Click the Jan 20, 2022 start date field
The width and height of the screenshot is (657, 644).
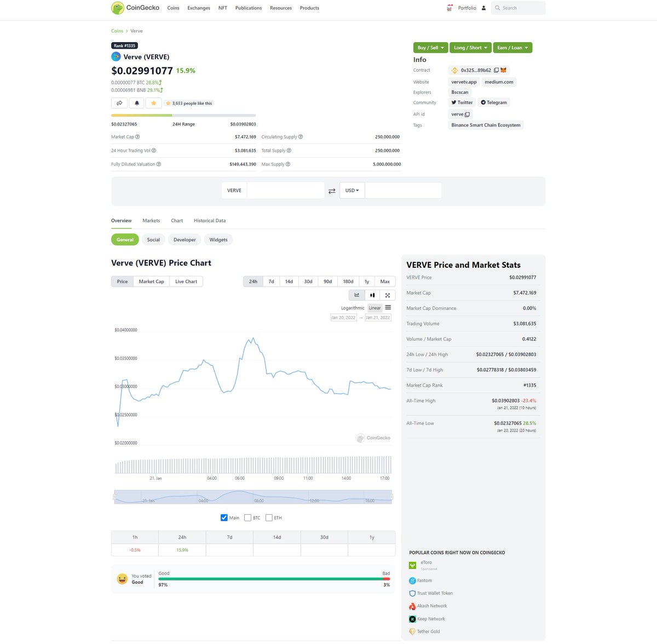343,318
